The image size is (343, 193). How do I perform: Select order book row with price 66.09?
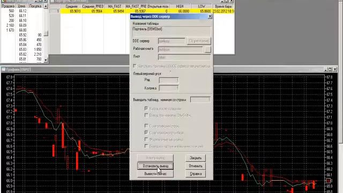click(22, 25)
